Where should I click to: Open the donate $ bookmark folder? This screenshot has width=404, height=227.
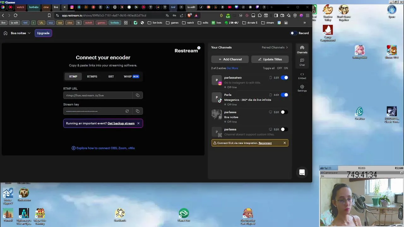pos(249,23)
